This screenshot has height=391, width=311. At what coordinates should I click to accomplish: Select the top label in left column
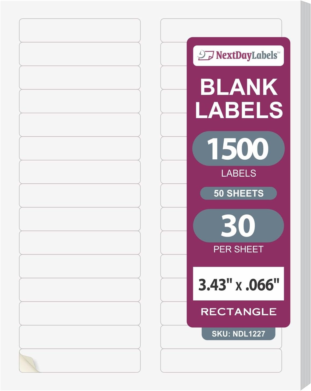click(80, 30)
